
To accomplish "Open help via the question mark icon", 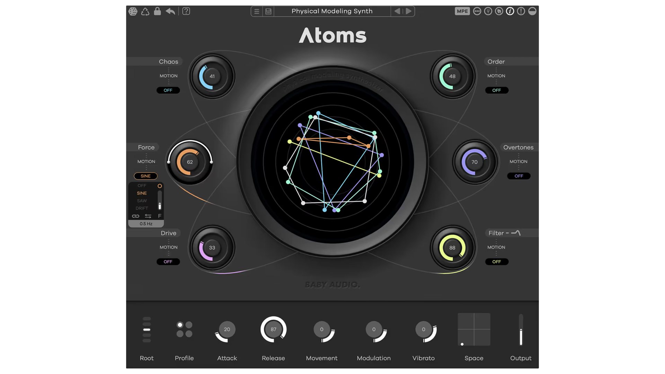I will 186,11.
